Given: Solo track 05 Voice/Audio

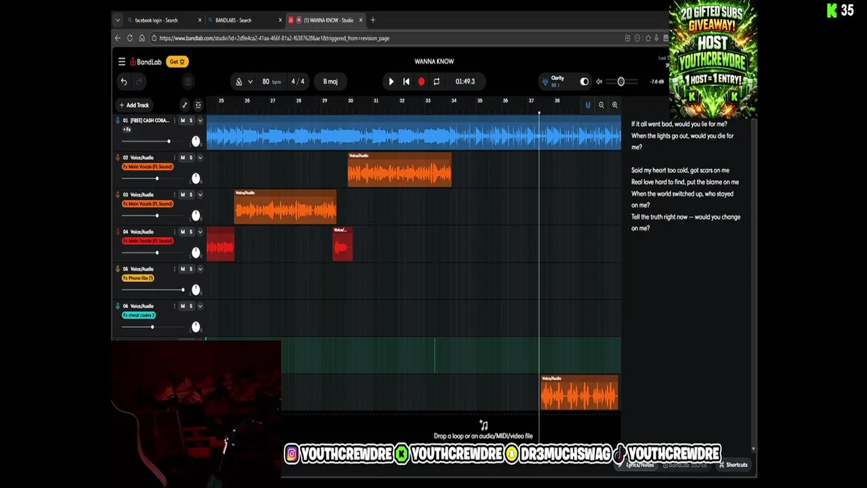Looking at the screenshot, I should pyautogui.click(x=190, y=269).
